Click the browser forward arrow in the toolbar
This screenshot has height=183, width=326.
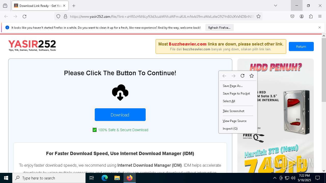point(15,16)
